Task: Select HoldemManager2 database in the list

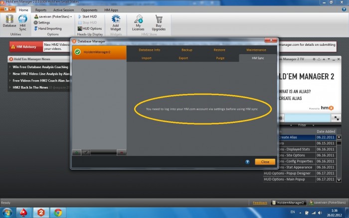Action: 99,52
